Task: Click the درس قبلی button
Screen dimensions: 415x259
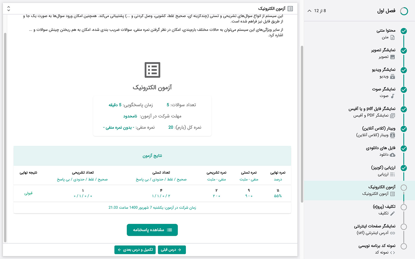Action: 172,250
